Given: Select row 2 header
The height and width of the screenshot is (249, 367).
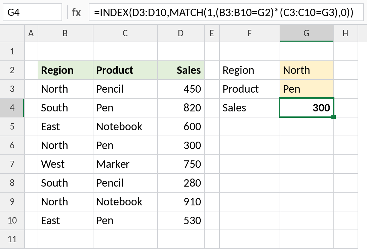Looking at the screenshot, I should (x=12, y=70).
